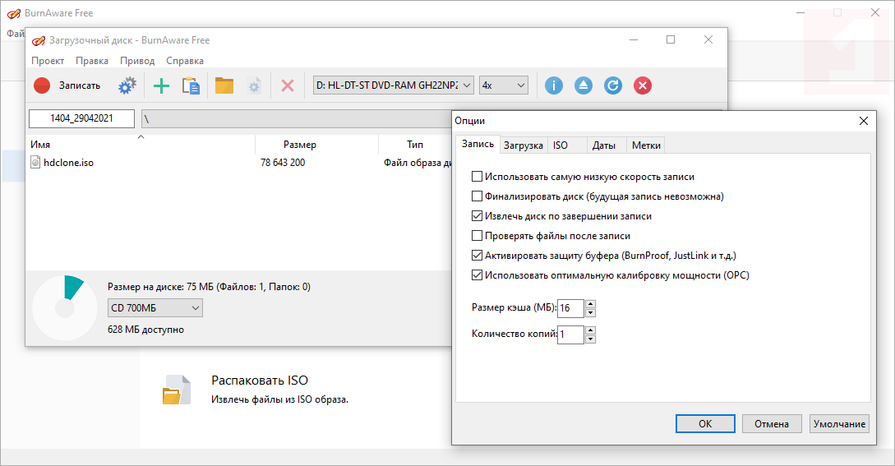Open drive dropdown D: HL-DT-ST DVD-RAM
Viewport: 895px width, 466px height.
click(x=394, y=85)
